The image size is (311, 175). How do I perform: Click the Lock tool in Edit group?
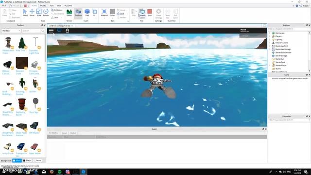click(x=121, y=14)
